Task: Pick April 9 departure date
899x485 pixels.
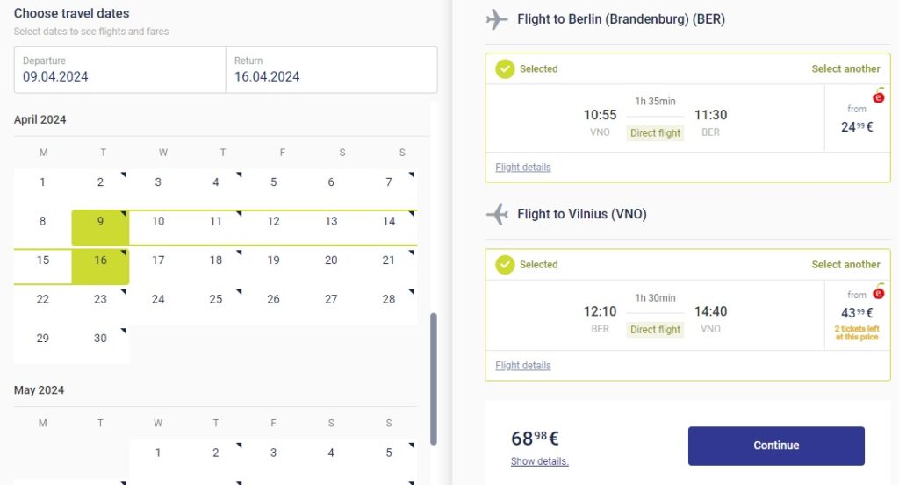Action: click(x=100, y=222)
